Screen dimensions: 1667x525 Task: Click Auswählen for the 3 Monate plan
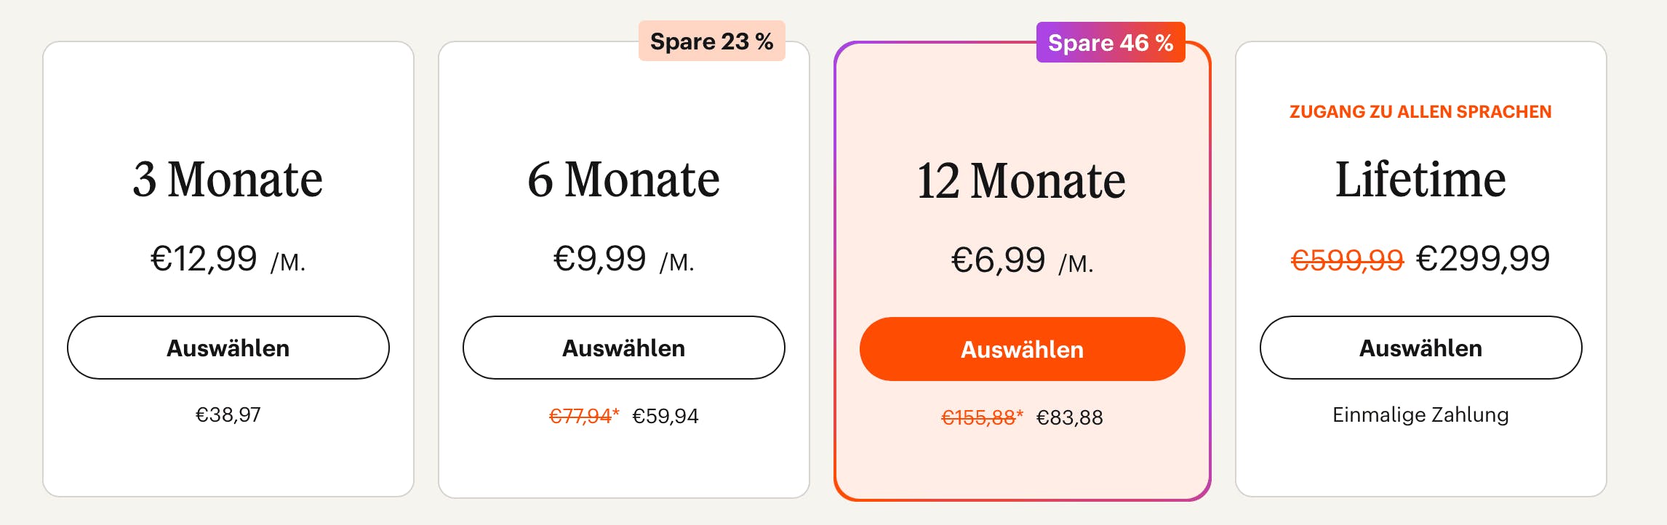coord(228,348)
